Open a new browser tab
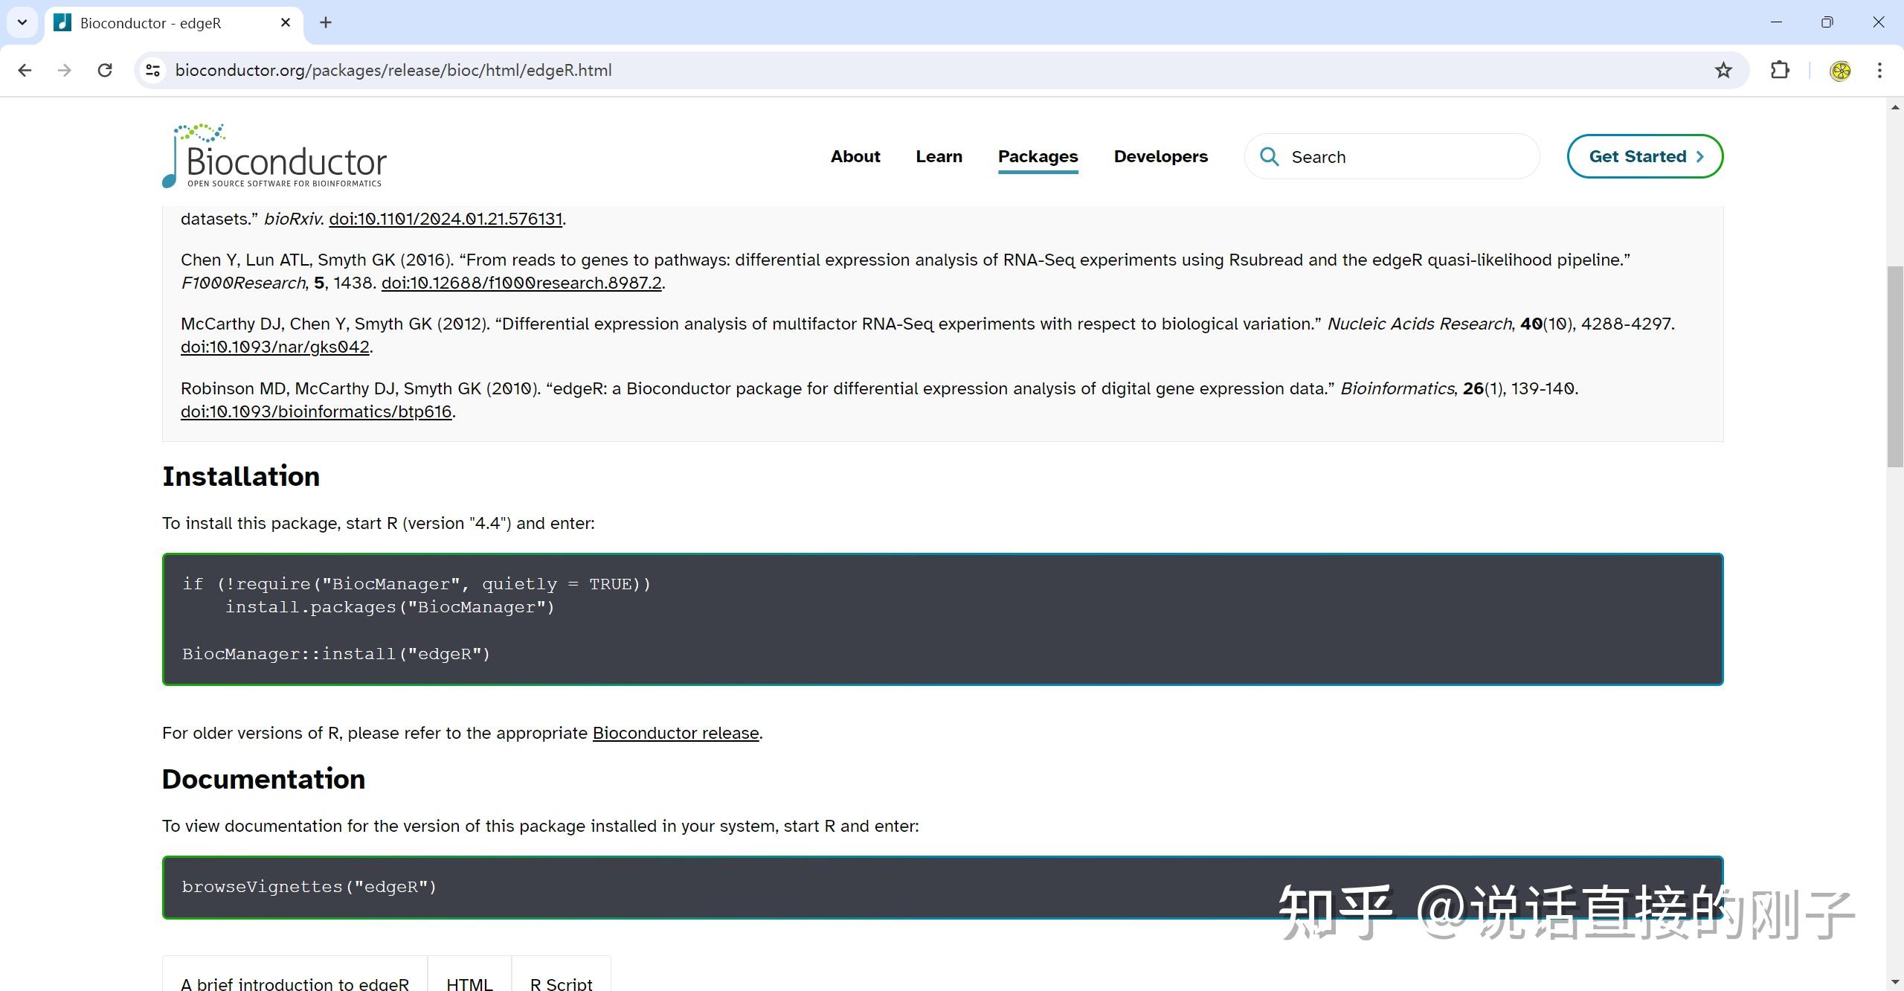 tap(326, 23)
